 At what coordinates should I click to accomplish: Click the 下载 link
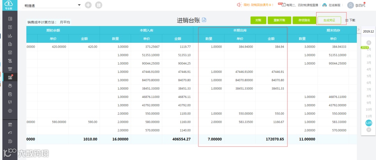(x=352, y=20)
